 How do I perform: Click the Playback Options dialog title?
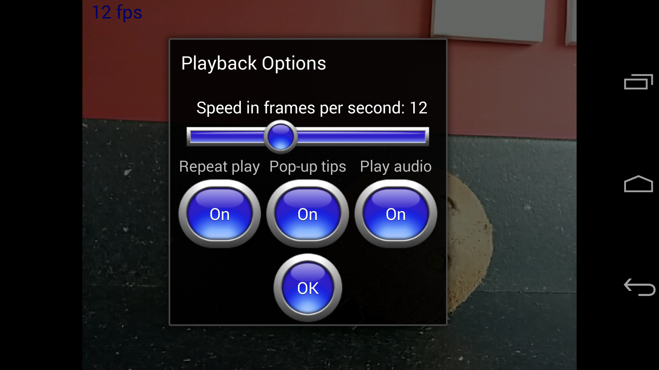(x=254, y=63)
